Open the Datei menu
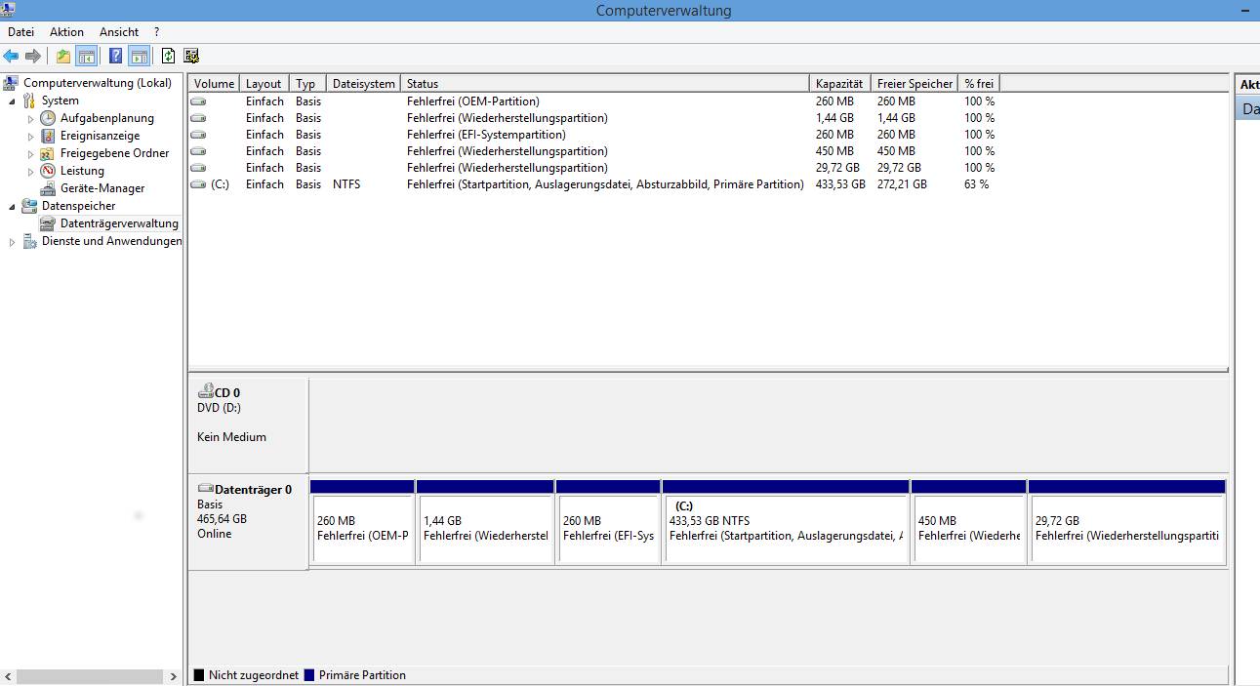1260x686 pixels. click(x=20, y=32)
